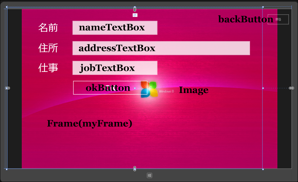Screen dimensions: 298x182
Task: Toggle the left margin anchor icon
Action: pyautogui.click(x=7, y=88)
